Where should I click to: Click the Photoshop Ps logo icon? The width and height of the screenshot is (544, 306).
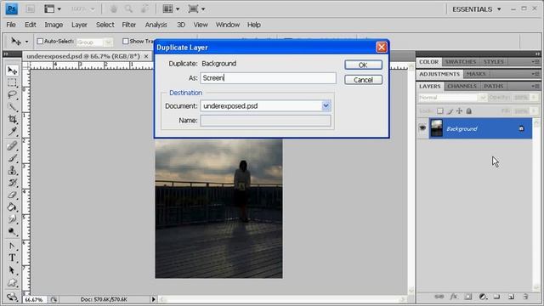point(11,9)
